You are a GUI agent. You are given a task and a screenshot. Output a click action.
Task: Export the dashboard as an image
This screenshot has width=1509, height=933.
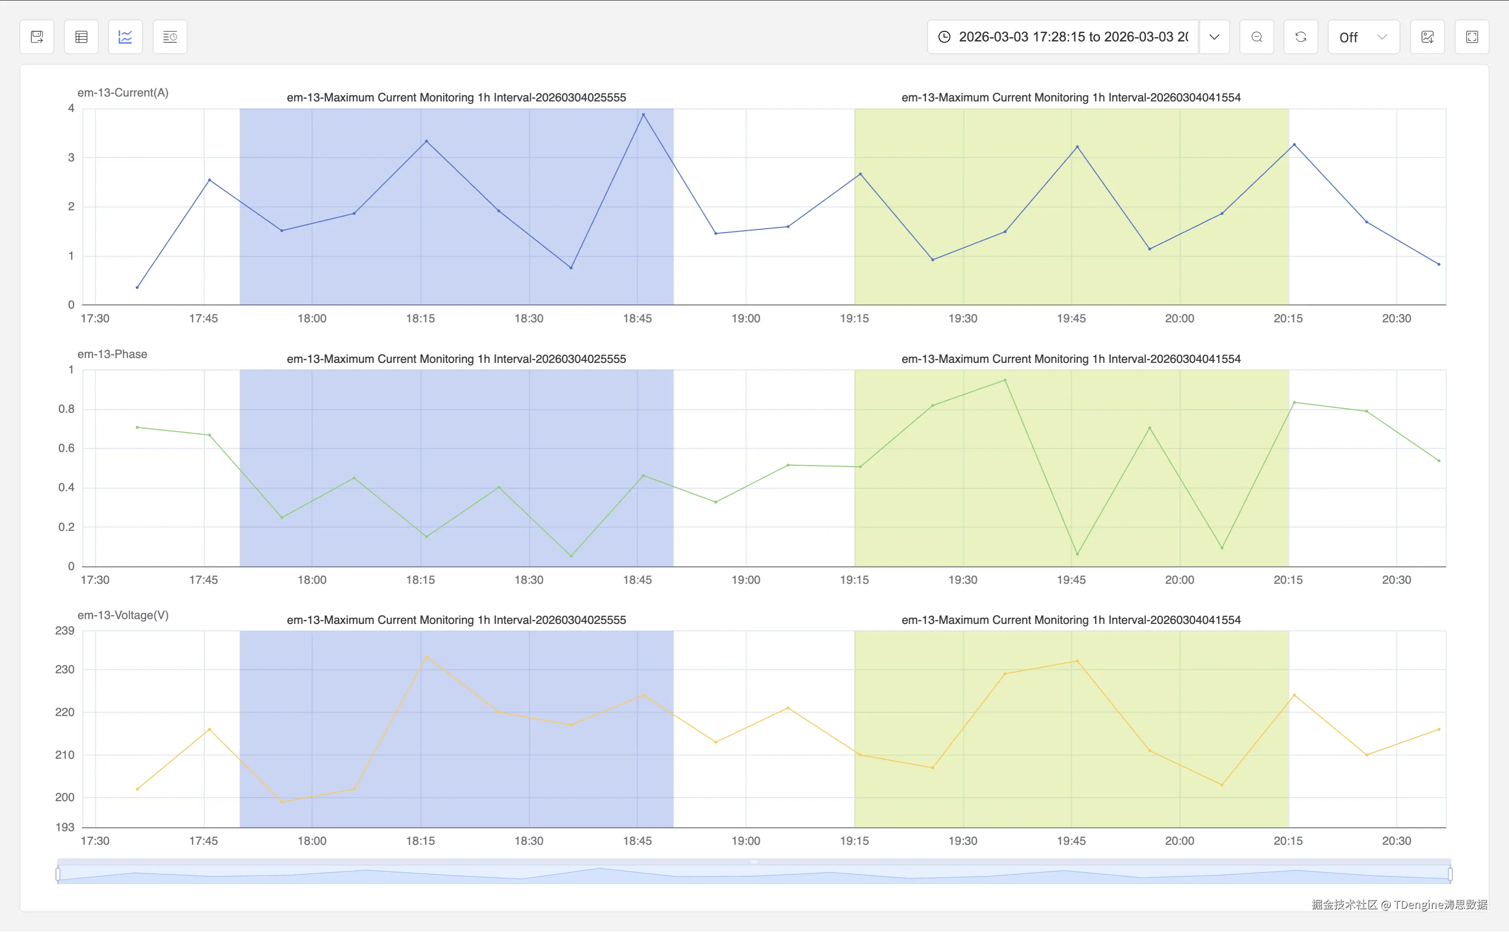[1427, 37]
